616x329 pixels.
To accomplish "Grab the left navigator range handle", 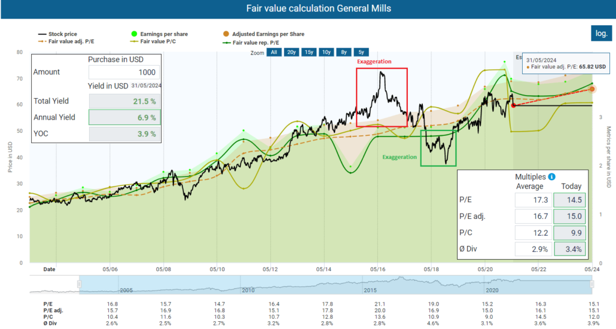I will coord(79,284).
